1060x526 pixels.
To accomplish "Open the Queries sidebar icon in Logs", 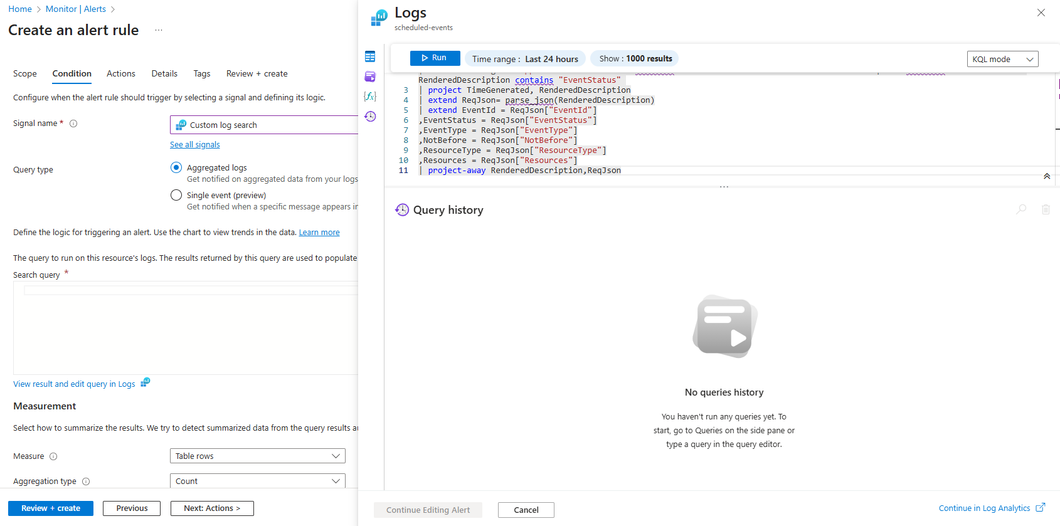I will click(x=370, y=76).
